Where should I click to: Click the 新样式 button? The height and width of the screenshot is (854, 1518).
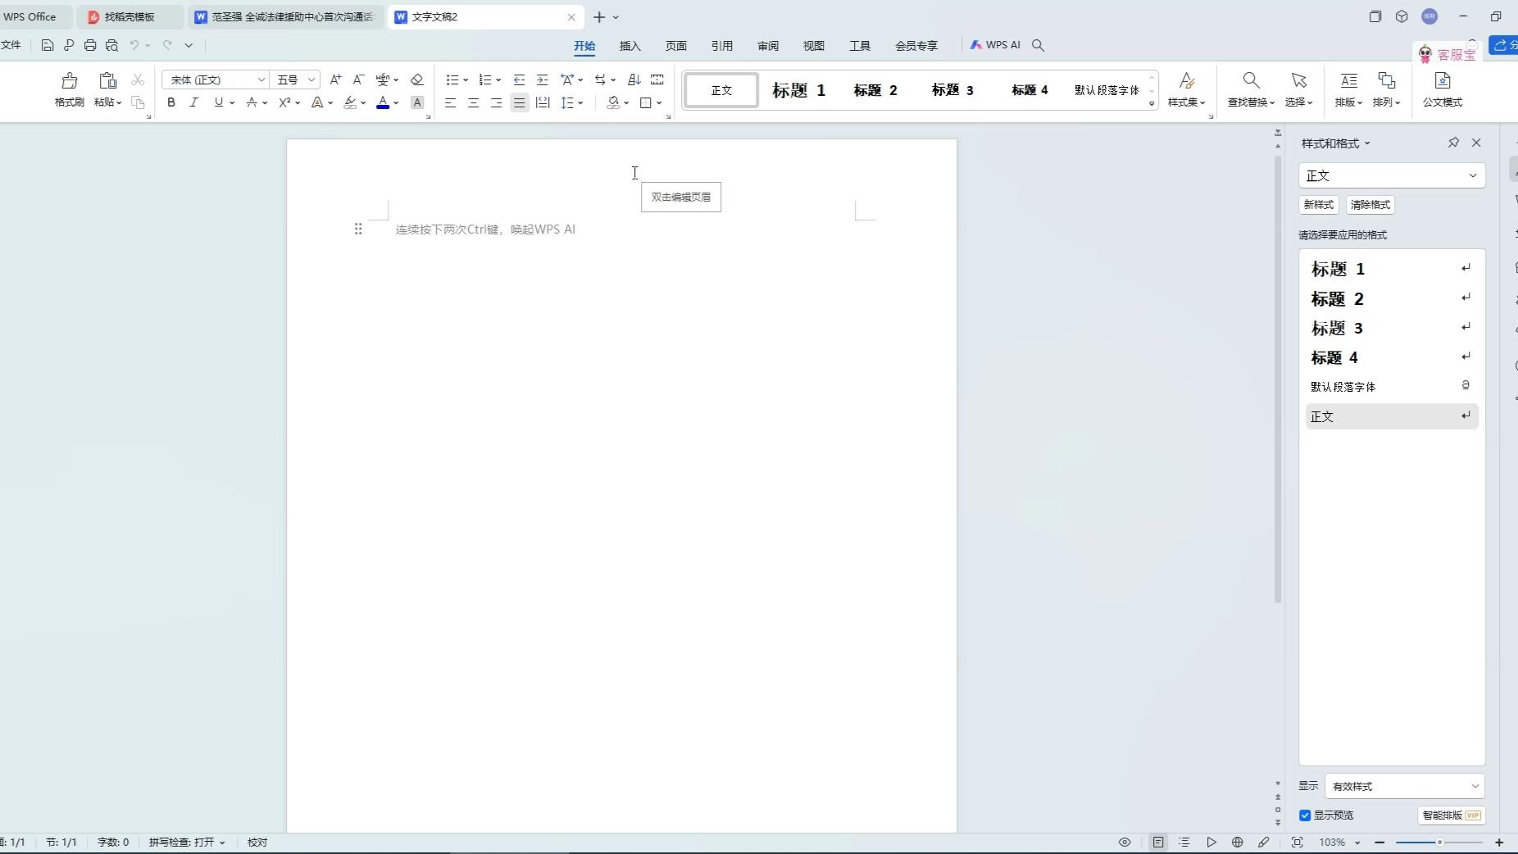(x=1319, y=205)
